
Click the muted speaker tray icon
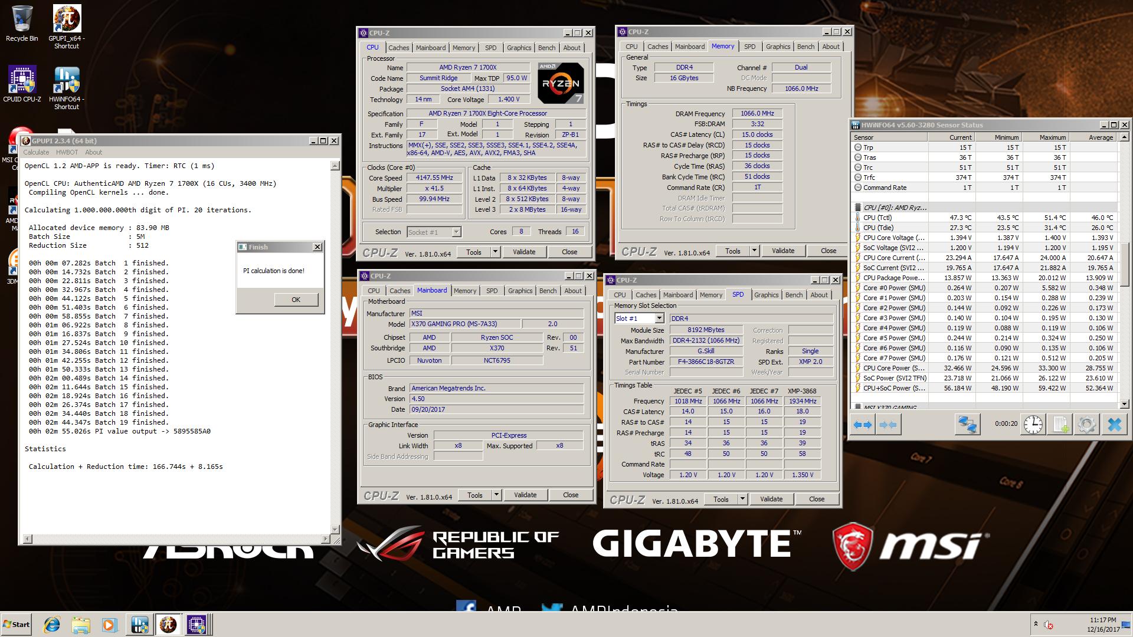(x=1049, y=625)
